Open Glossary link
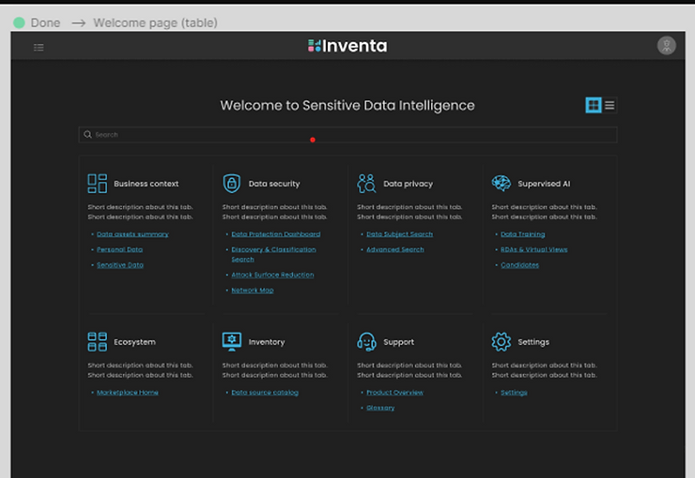Viewport: 695px width, 478px height. coord(380,408)
